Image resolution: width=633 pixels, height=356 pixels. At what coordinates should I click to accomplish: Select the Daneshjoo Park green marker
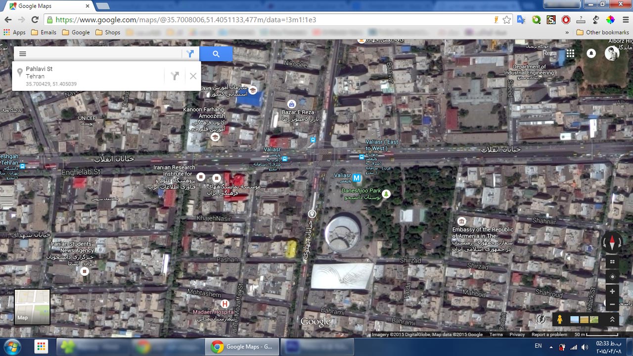pos(386,194)
